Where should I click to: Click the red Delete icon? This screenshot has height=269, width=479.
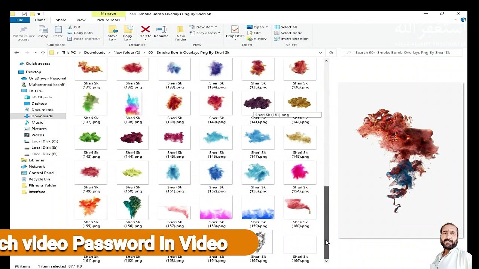[x=146, y=30]
